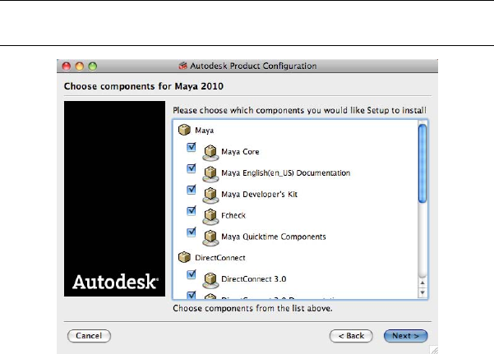Select the Maya group row text

(204, 131)
